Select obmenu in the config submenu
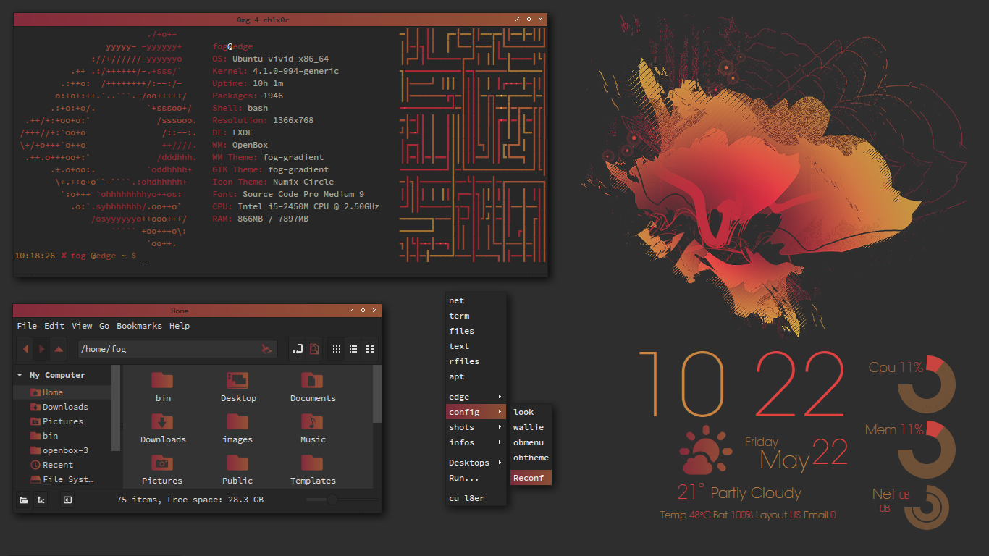Image resolution: width=989 pixels, height=556 pixels. click(x=531, y=442)
